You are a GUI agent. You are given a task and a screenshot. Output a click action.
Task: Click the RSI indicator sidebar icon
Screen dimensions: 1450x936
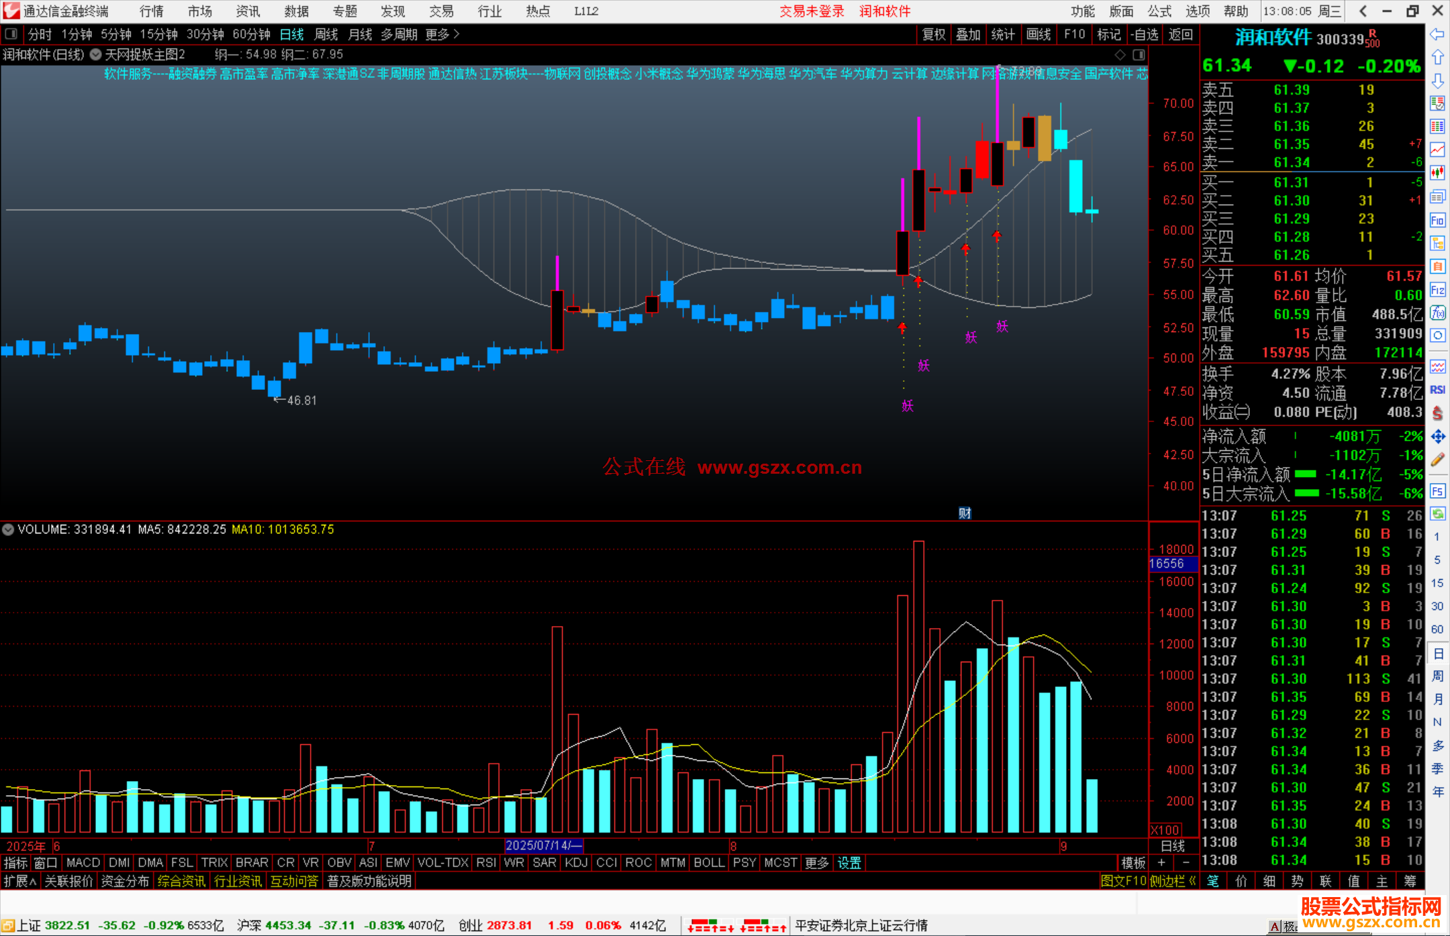[x=1437, y=390]
